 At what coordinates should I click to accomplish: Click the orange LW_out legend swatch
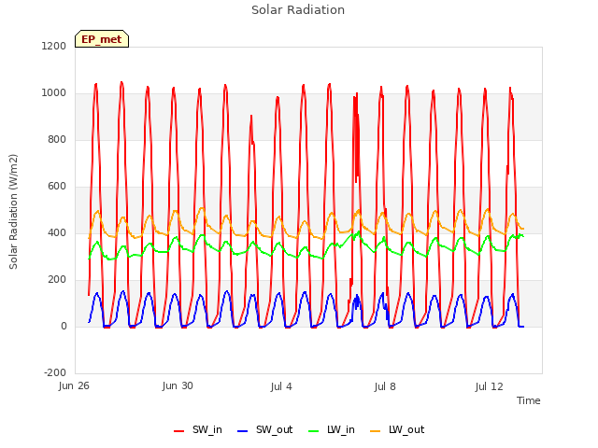[x=376, y=431]
